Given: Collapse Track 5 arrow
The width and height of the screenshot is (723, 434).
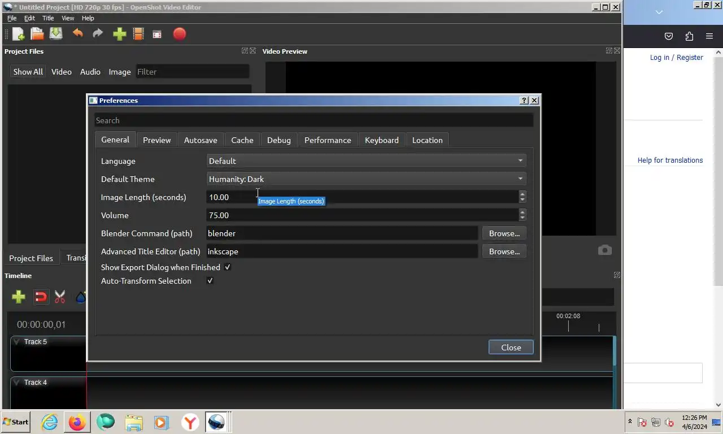Looking at the screenshot, I should coord(17,341).
